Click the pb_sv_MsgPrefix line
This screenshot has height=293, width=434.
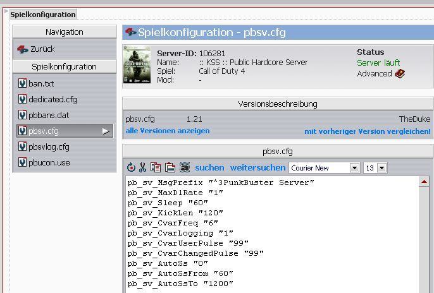221,182
